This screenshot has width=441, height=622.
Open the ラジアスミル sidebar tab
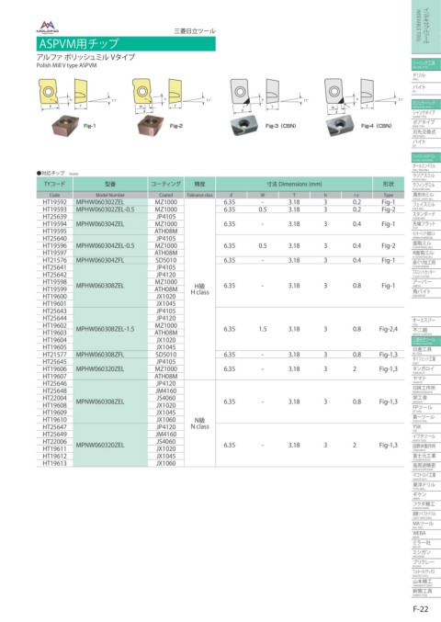426,176
